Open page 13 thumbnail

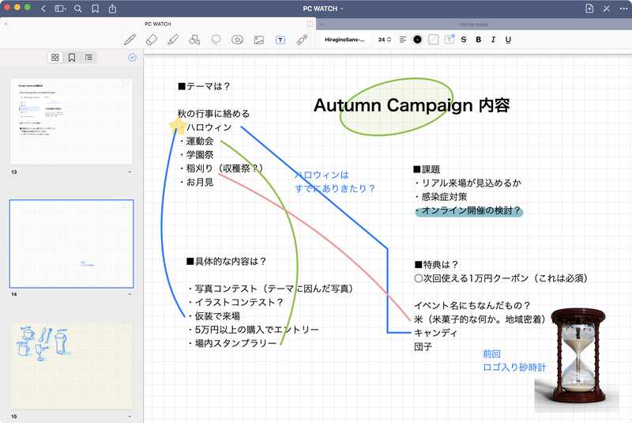pyautogui.click(x=71, y=122)
